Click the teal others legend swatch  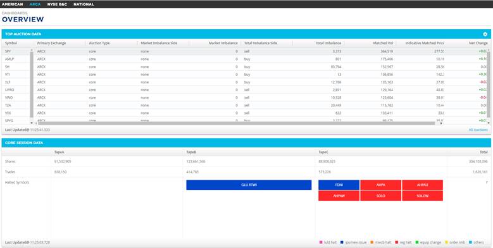[x=470, y=242]
